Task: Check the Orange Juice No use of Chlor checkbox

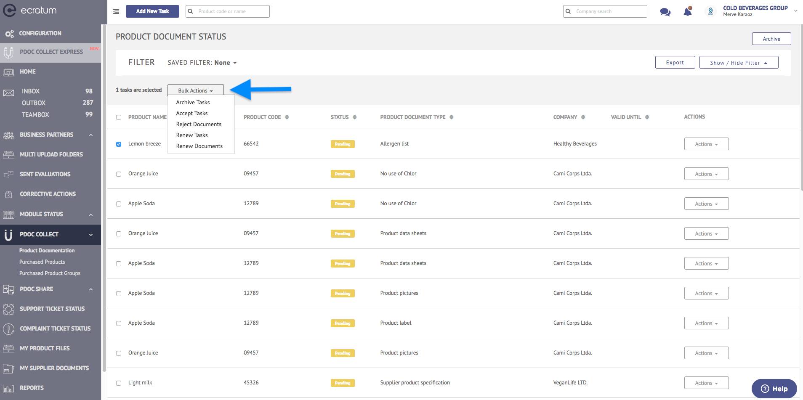Action: coord(119,174)
